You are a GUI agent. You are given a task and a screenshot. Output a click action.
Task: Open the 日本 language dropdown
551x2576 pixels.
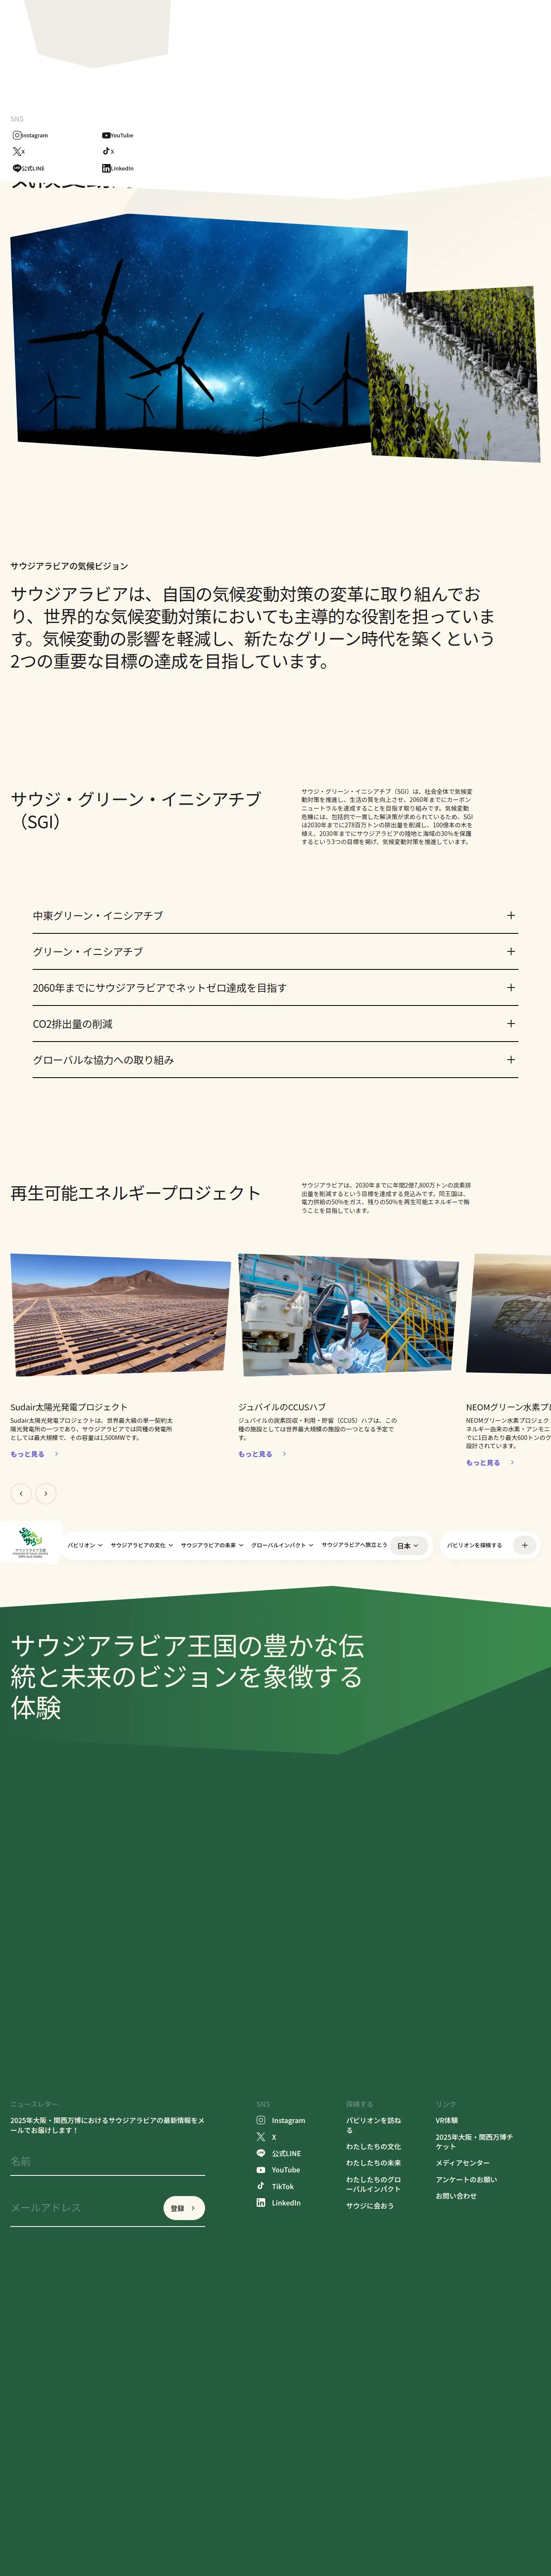408,1545
